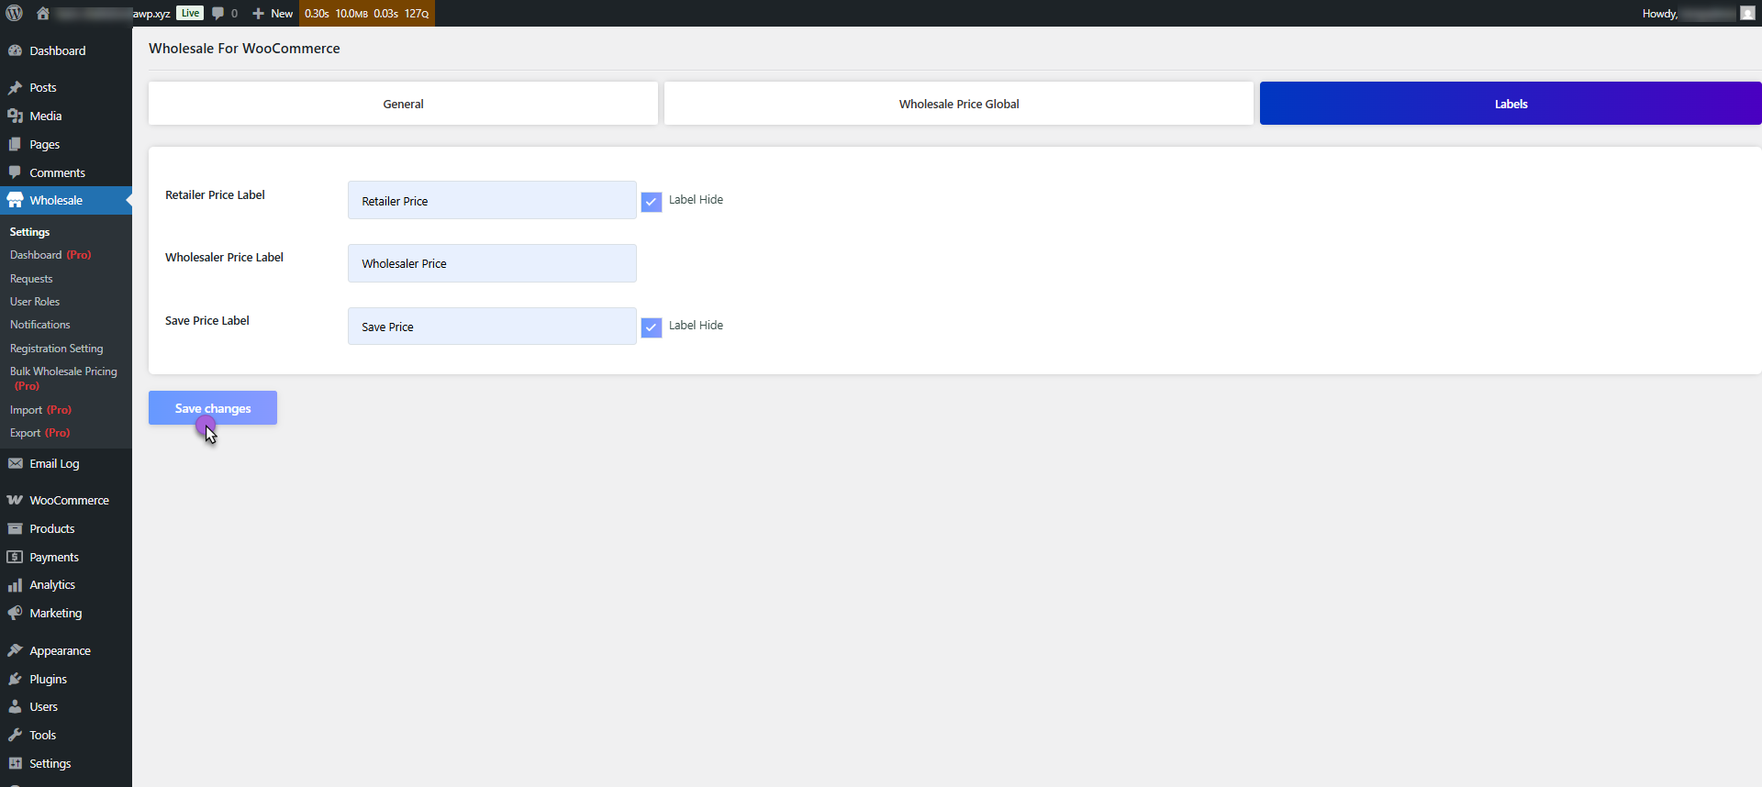This screenshot has width=1762, height=787.
Task: Open the Export (Pro) submenu item
Action: pos(39,433)
